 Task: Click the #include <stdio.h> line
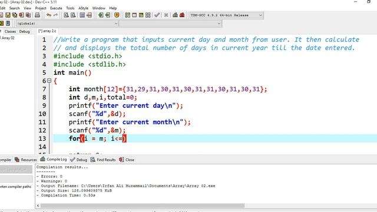pyautogui.click(x=88, y=57)
